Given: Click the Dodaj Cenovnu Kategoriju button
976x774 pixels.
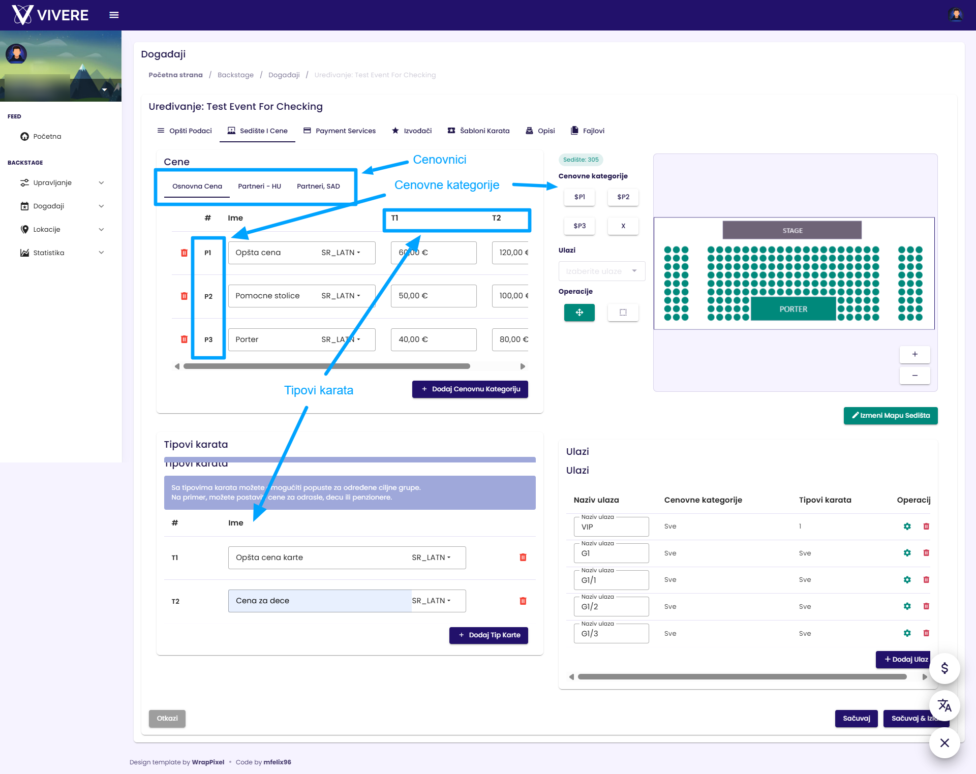Looking at the screenshot, I should 470,389.
